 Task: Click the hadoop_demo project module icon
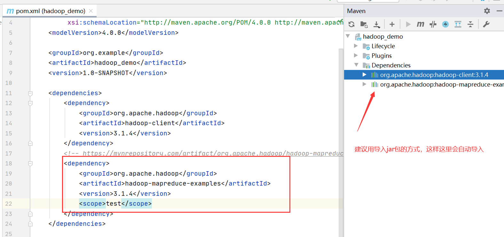tap(358, 37)
